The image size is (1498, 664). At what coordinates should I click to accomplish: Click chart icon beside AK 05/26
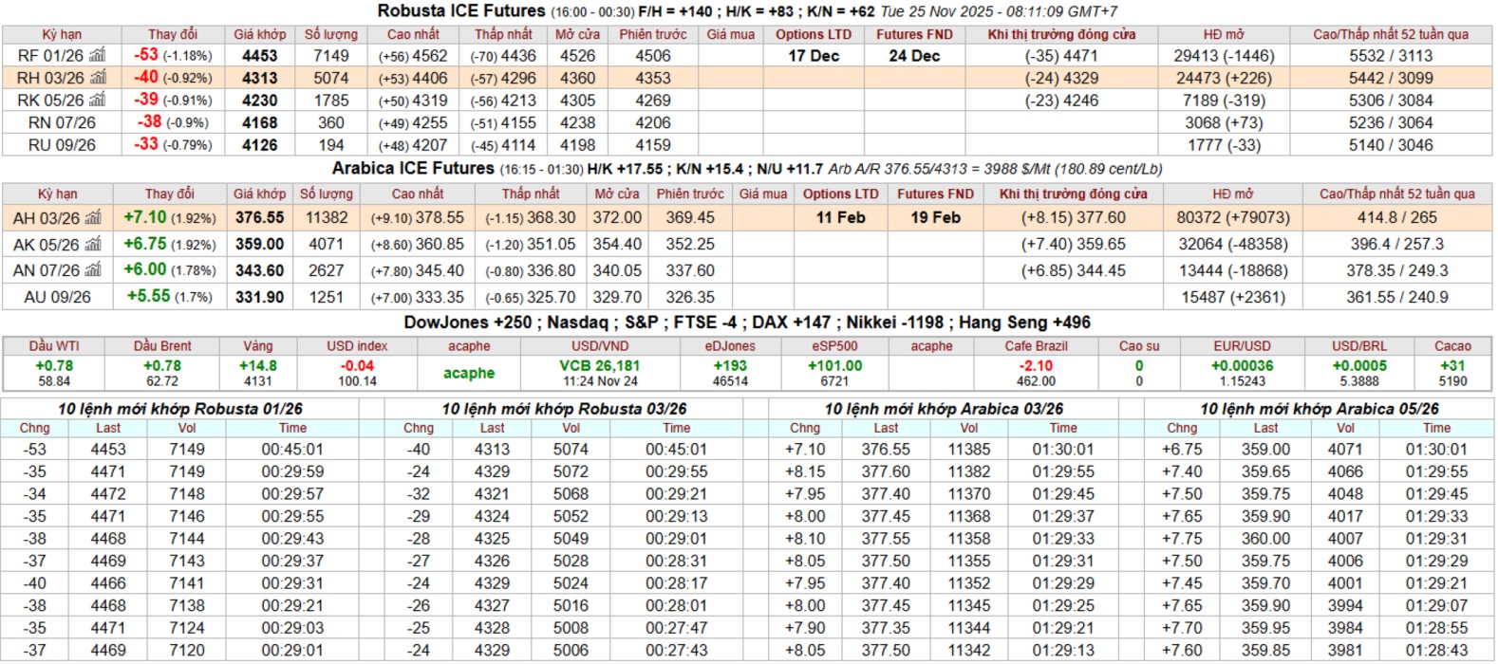94,245
